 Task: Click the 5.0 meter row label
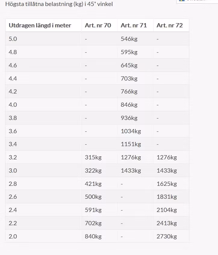tap(13, 39)
